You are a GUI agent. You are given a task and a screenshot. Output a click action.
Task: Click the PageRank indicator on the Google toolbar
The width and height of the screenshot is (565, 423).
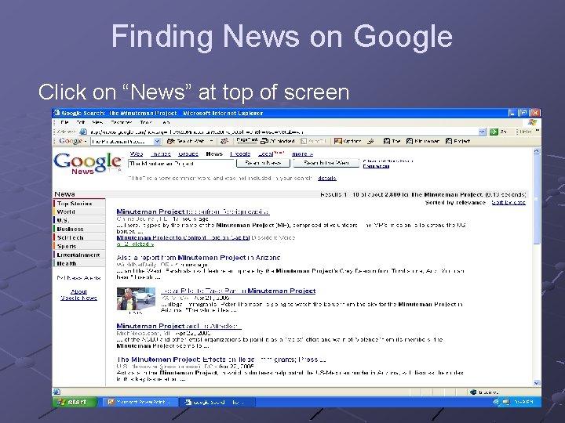[x=246, y=140]
